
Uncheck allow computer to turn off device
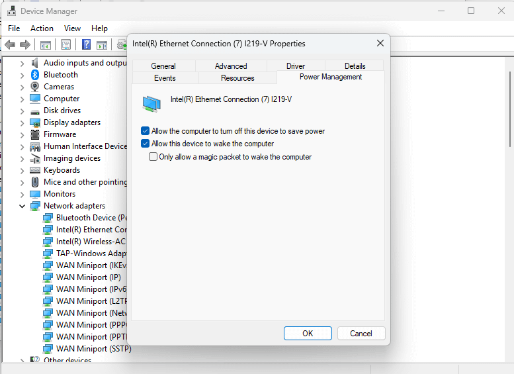click(146, 131)
